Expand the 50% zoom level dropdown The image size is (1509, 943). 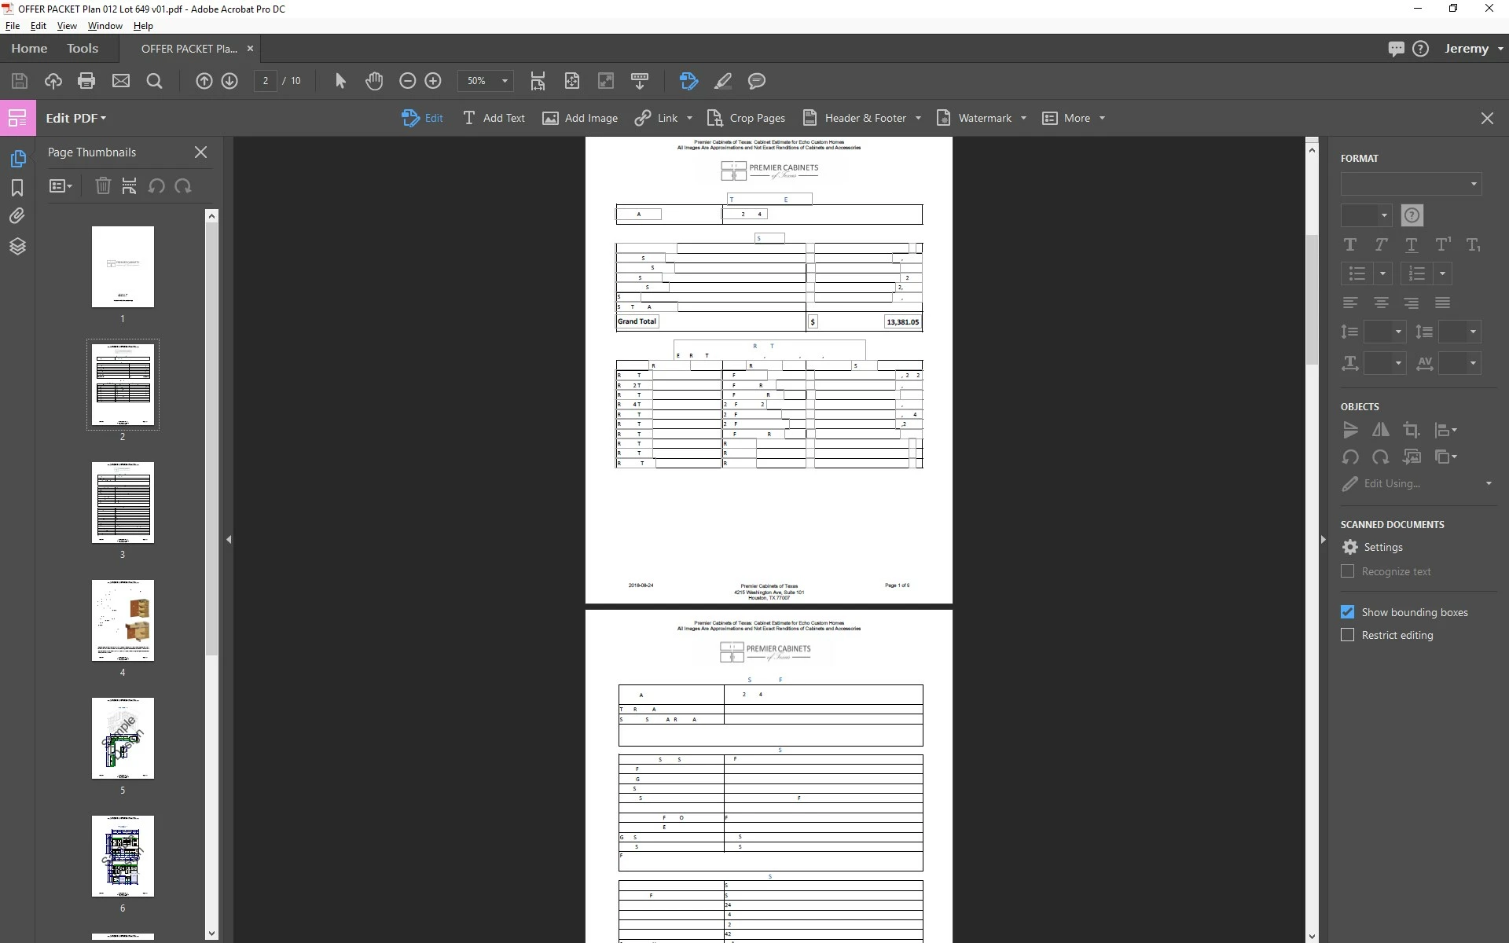[x=505, y=81]
